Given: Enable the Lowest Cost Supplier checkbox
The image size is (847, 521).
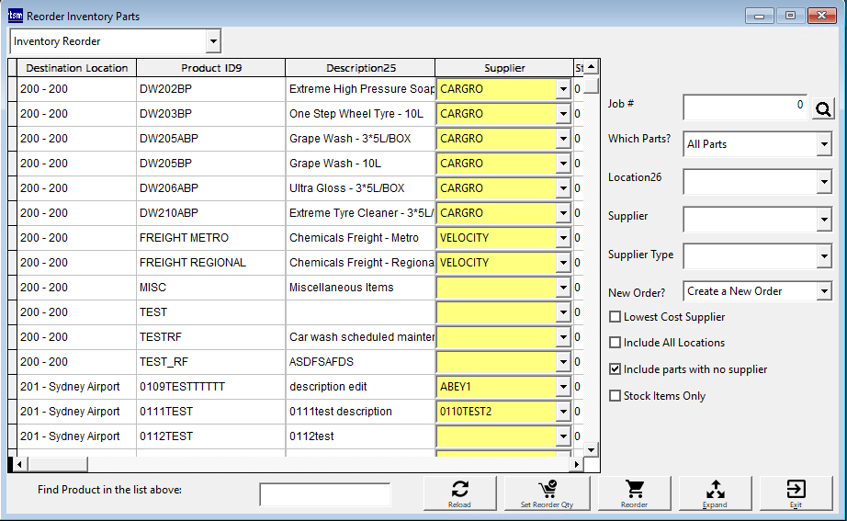Looking at the screenshot, I should 615,317.
